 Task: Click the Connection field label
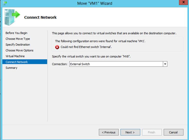click(59, 64)
